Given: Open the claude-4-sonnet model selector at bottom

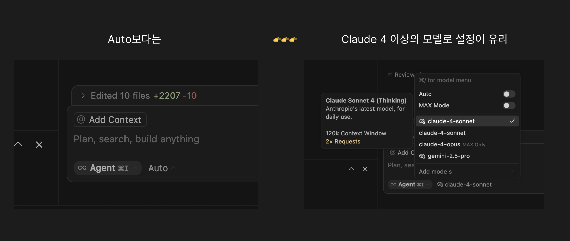Looking at the screenshot, I should click(467, 184).
